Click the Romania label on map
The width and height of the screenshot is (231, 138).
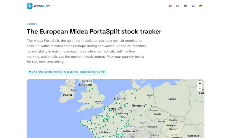(x=193, y=136)
